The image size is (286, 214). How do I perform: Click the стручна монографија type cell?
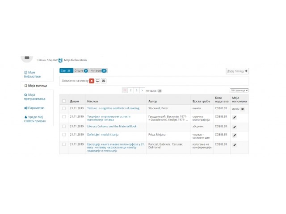[x=201, y=118]
